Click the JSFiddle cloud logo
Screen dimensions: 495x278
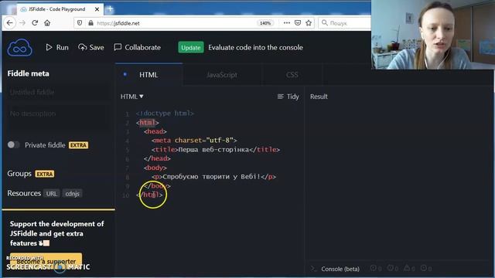click(x=19, y=47)
